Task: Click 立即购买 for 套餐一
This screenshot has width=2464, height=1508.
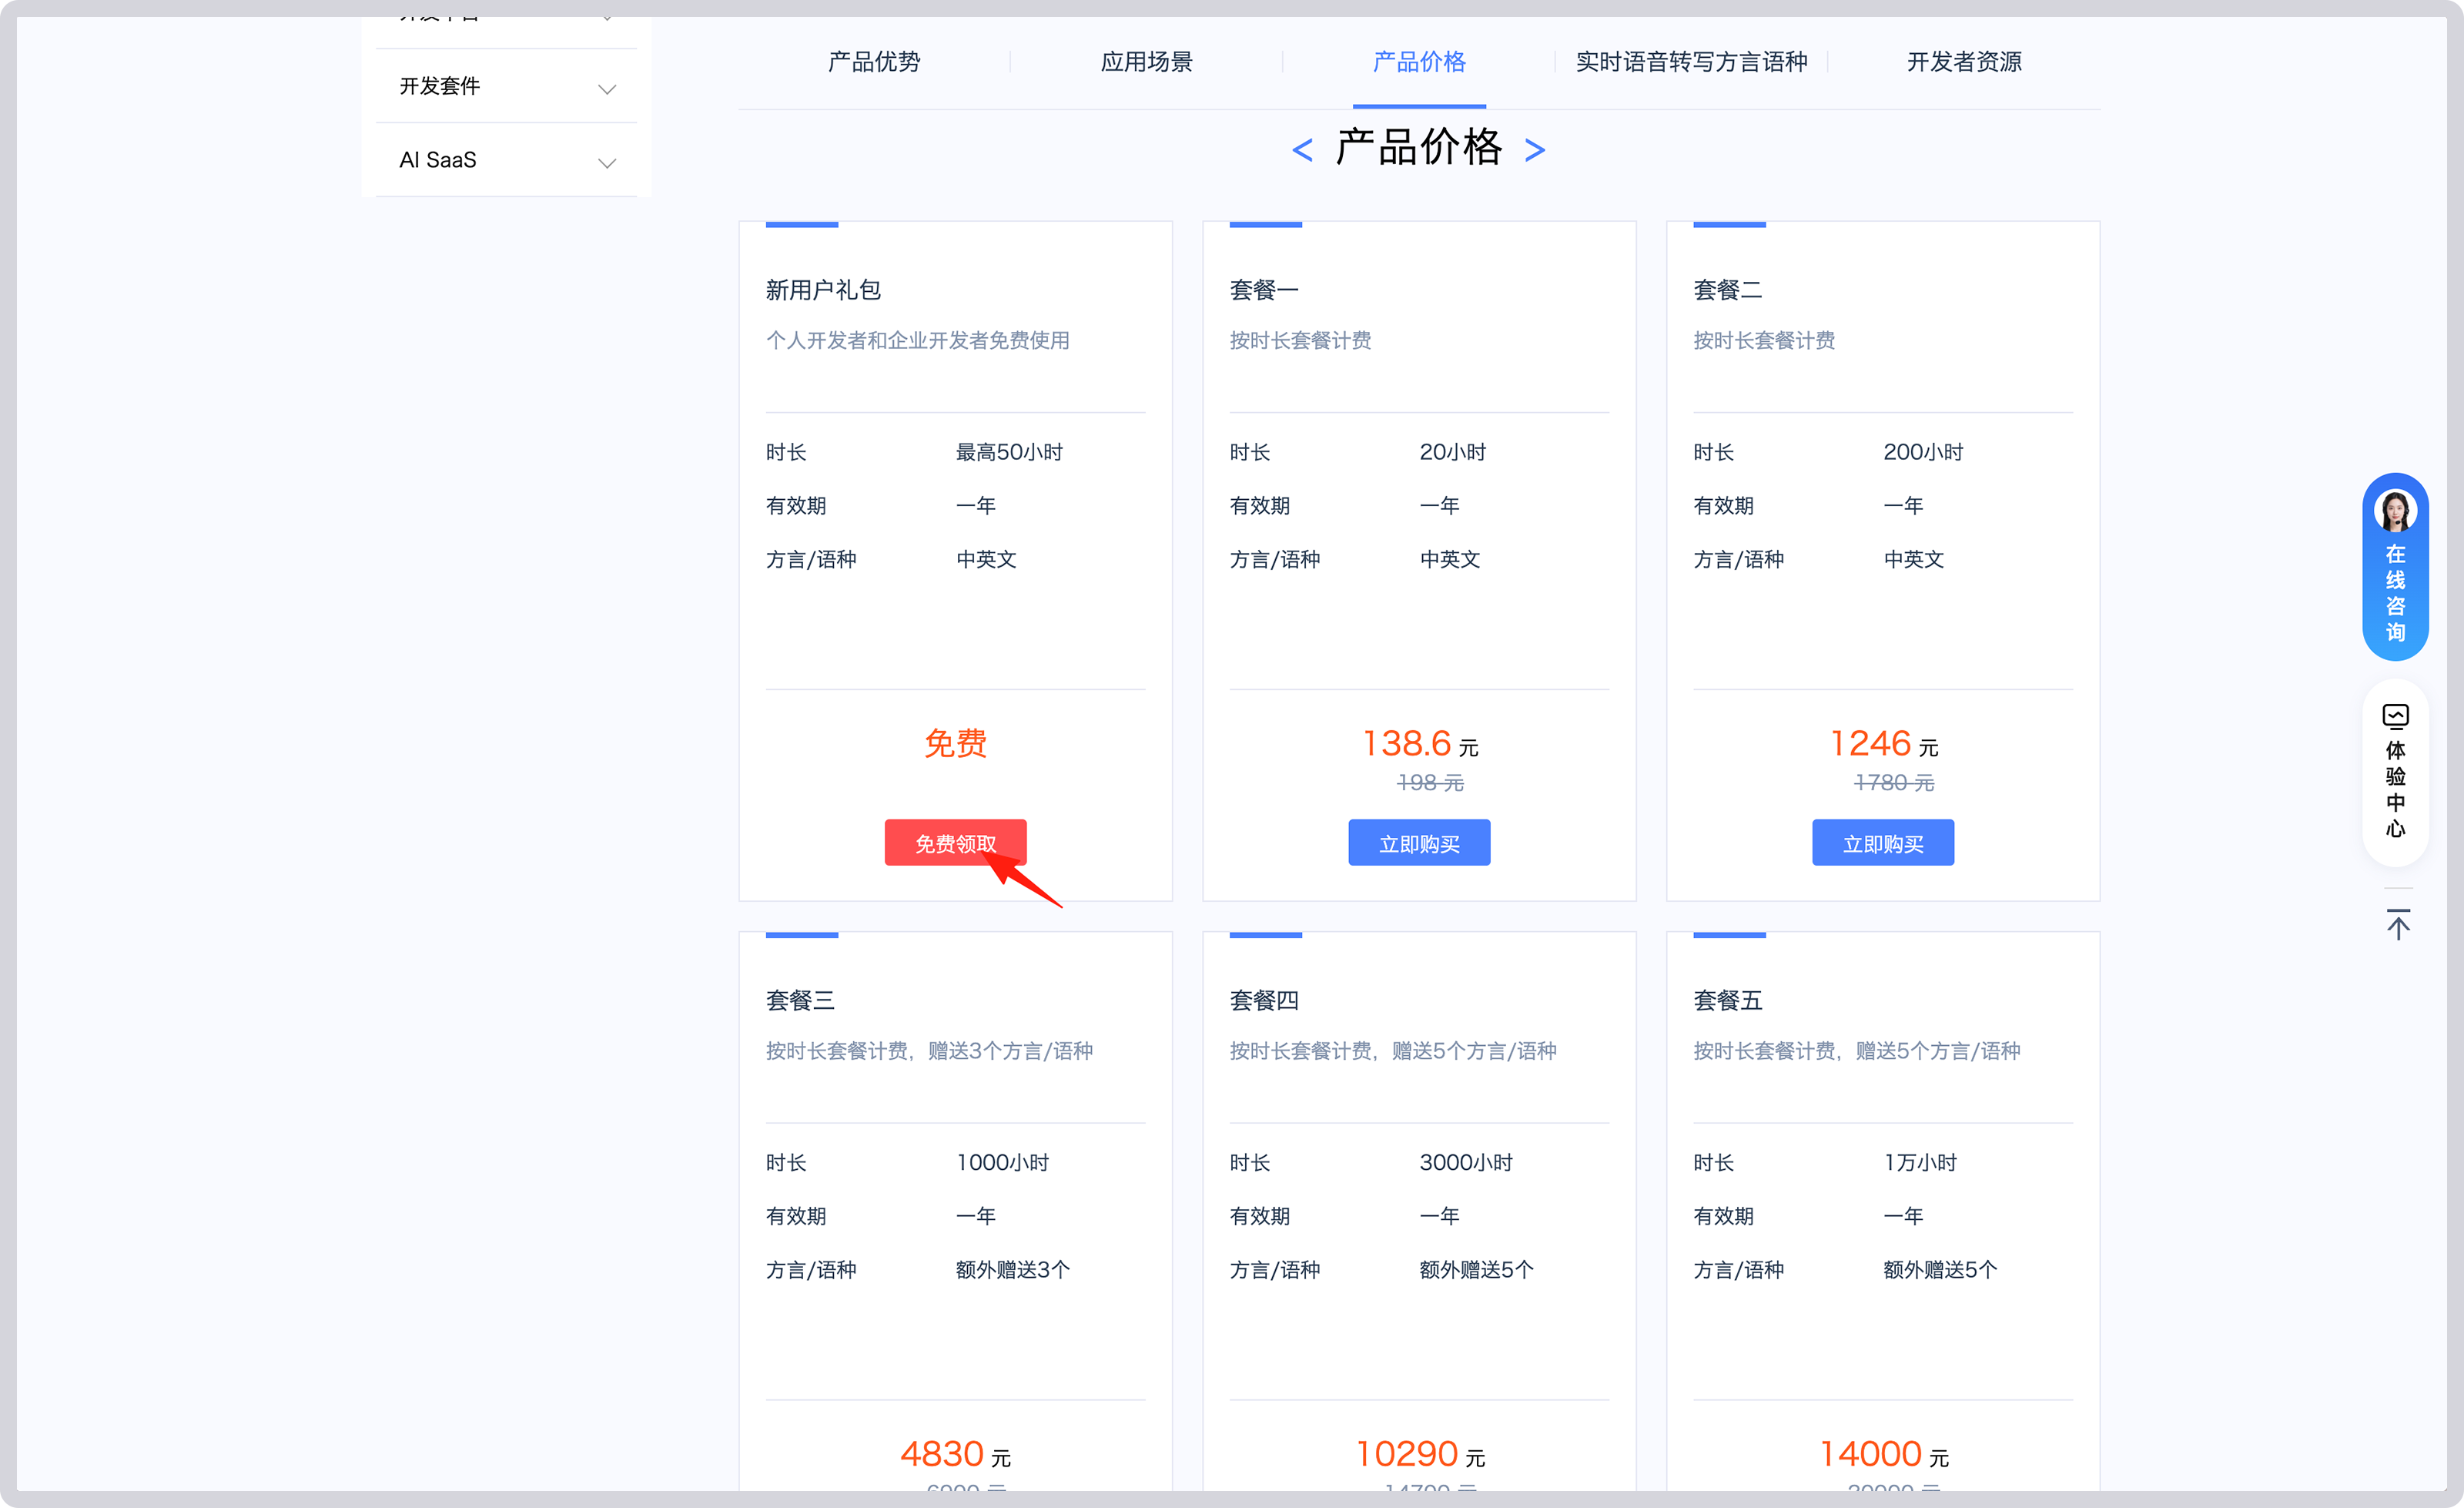Action: point(1419,842)
